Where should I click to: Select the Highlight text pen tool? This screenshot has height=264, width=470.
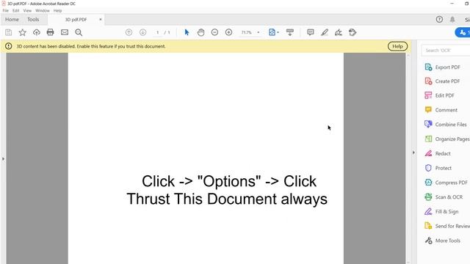[325, 32]
